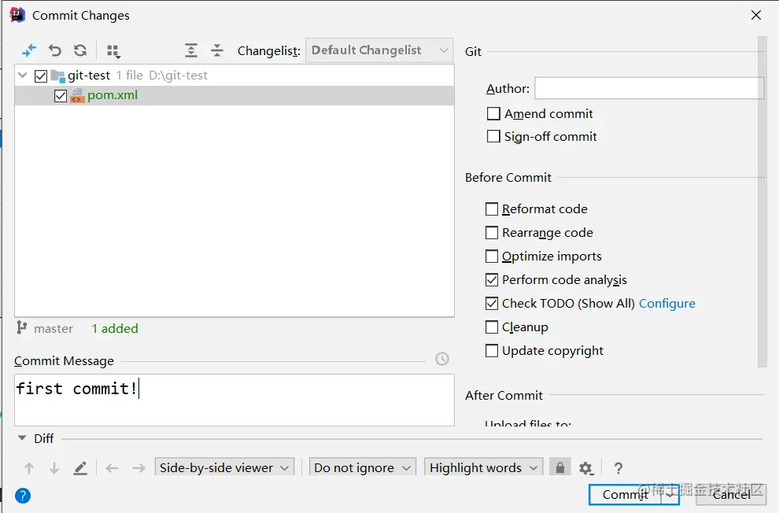Click the Refresh changes icon

point(80,50)
